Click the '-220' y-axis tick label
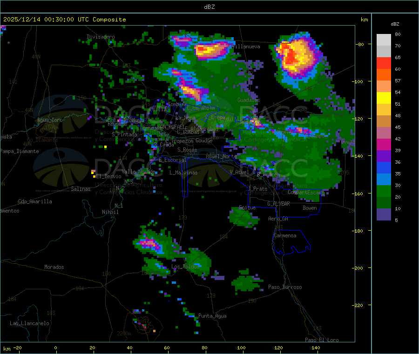The width and height of the screenshot is (419, 354). pyautogui.click(x=357, y=306)
